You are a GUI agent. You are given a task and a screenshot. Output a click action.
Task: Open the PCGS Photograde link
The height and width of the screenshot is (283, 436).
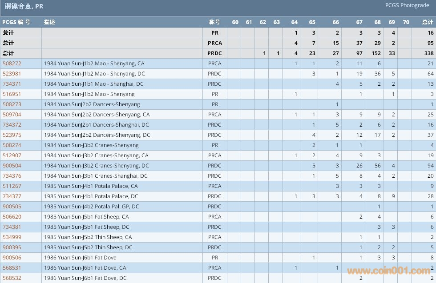pyautogui.click(x=407, y=6)
